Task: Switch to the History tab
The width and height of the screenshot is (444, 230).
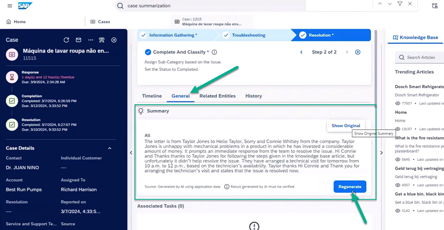Action: tap(253, 96)
